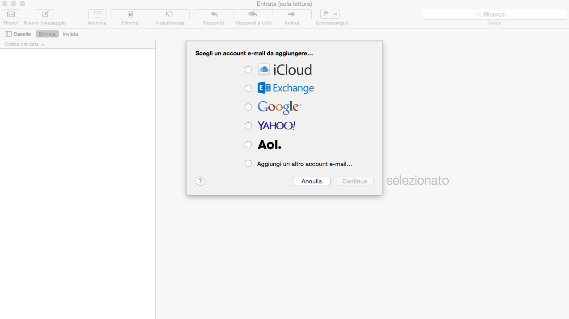Show mailboxes with the Caselle button
Screen dimensions: 569x319
(18, 34)
